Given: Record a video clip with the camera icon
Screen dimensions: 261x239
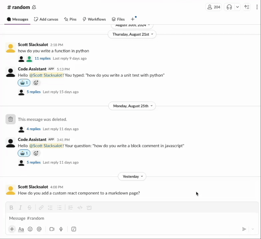Looking at the screenshot, I should pos(52,229).
